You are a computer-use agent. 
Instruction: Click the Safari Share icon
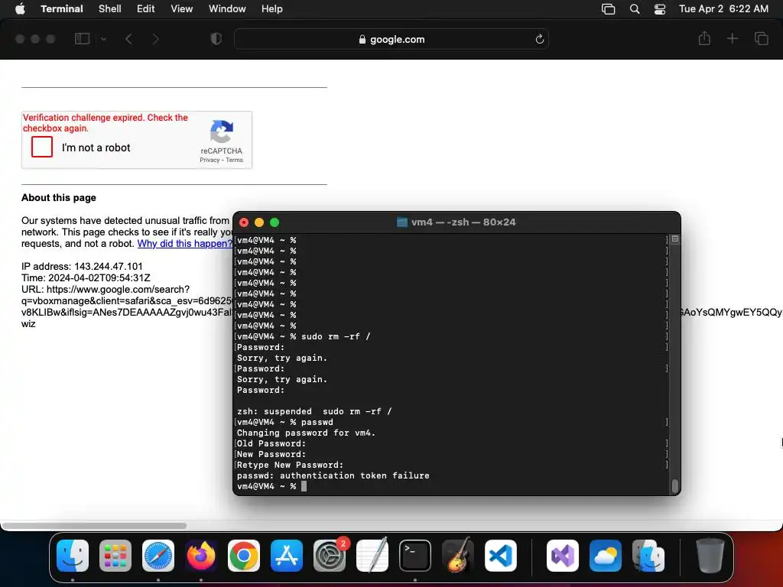point(704,38)
